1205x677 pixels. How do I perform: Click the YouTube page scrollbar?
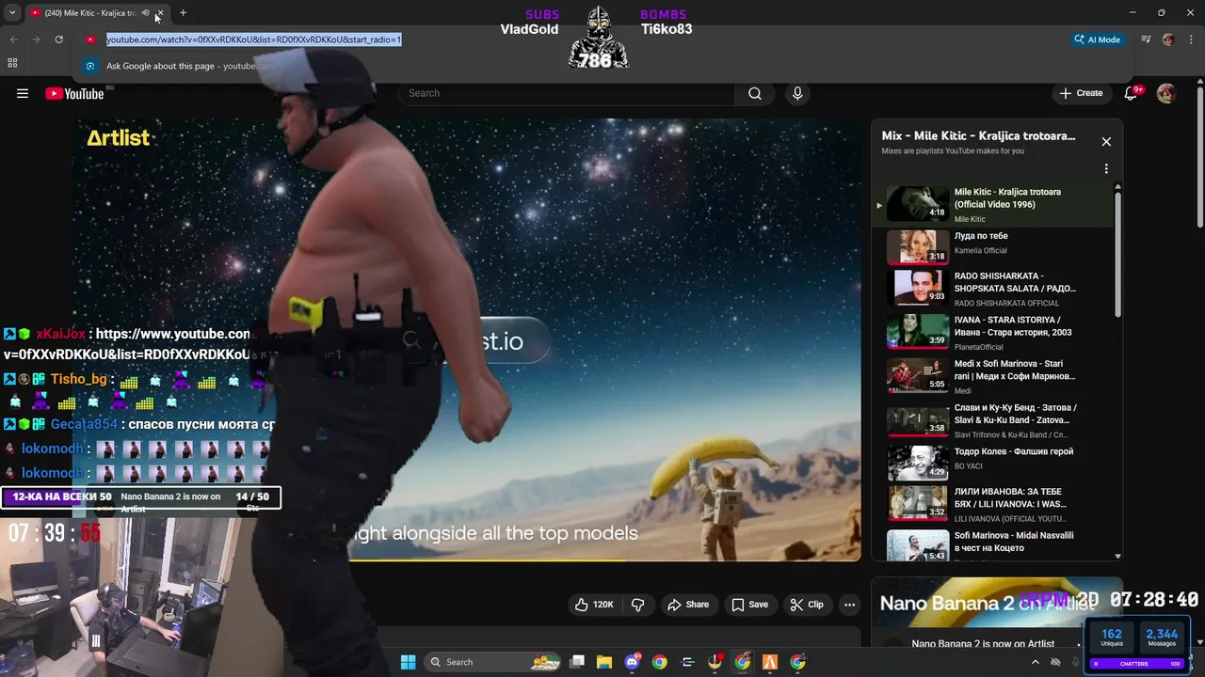[x=1199, y=155]
